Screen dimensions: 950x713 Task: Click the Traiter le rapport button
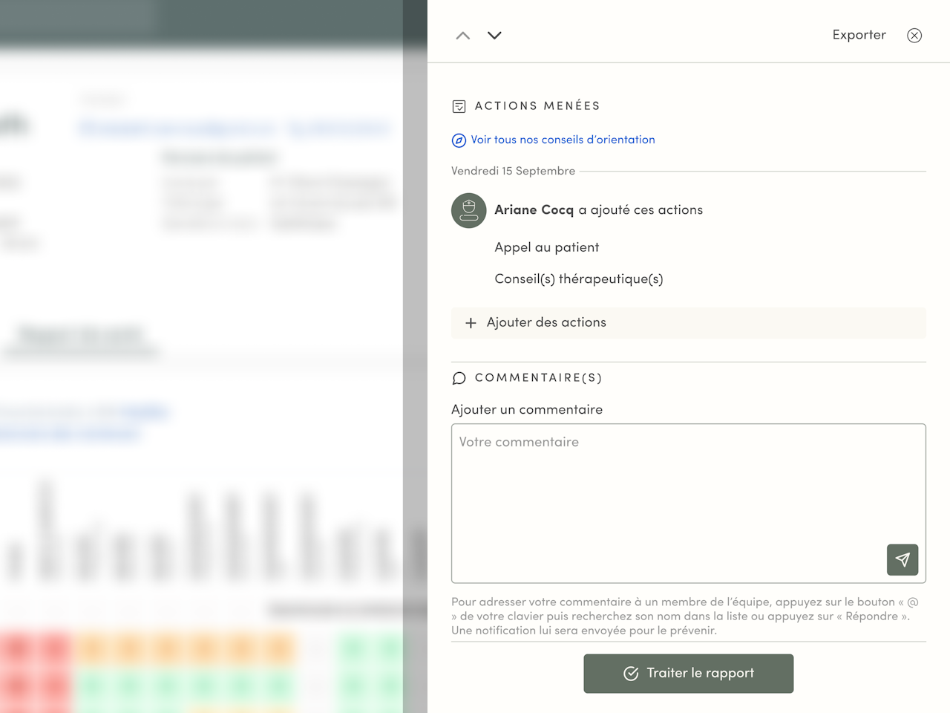(x=689, y=674)
